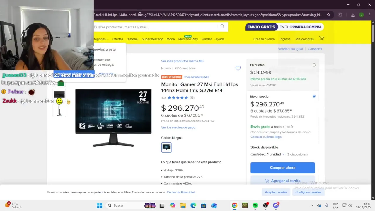Open Chrome downloads icon
The width and height of the screenshot is (375, 211).
pyautogui.click(x=353, y=15)
